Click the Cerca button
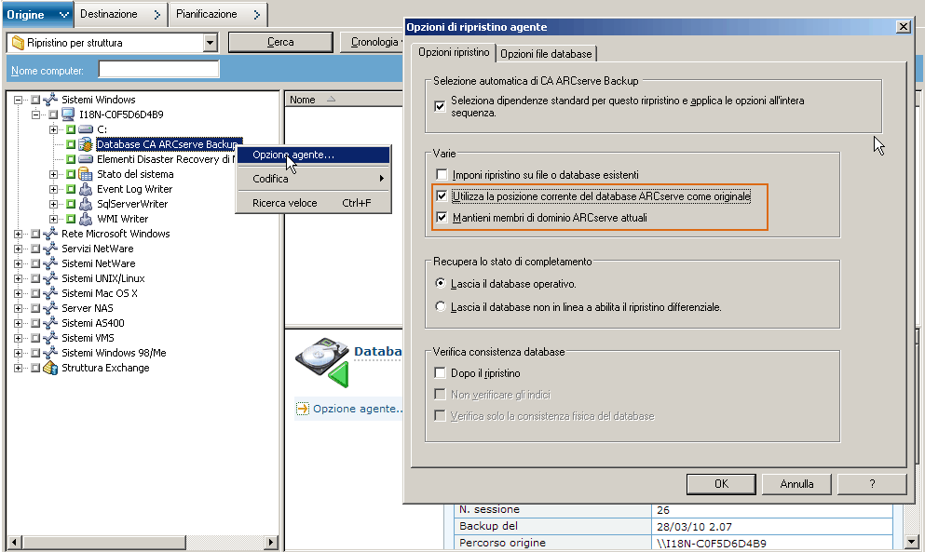Screen dimensions: 925x552 pyautogui.click(x=280, y=42)
